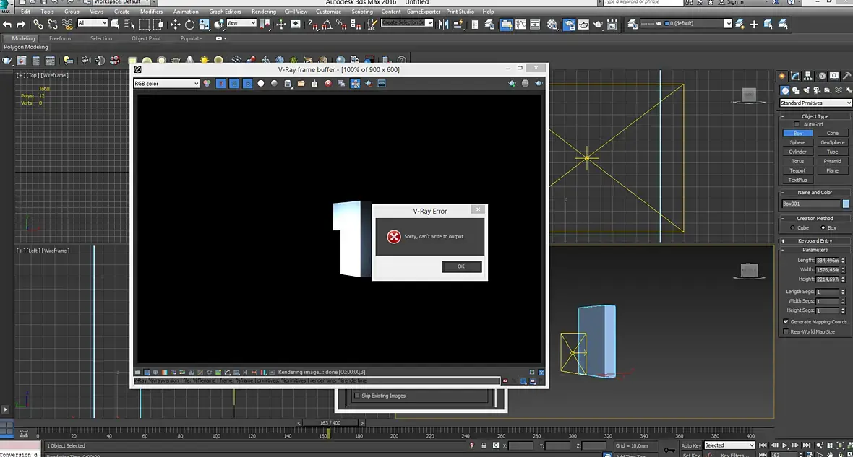Image resolution: width=853 pixels, height=457 pixels.
Task: Click the Mirror tool icon
Action: 444,24
